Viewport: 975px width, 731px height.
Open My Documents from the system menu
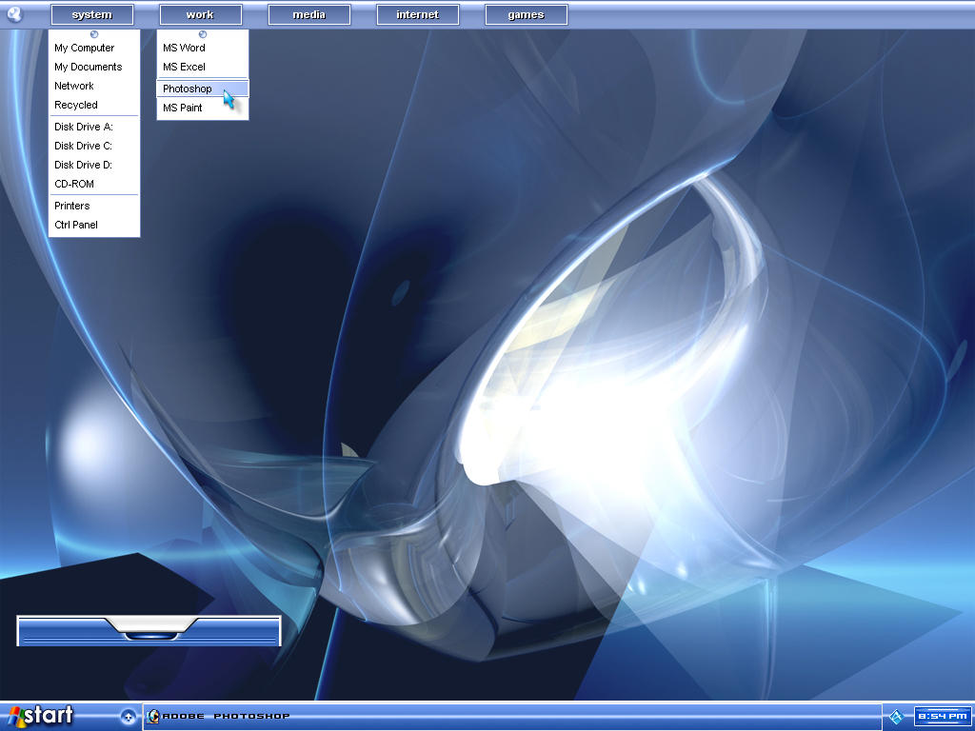(94, 68)
